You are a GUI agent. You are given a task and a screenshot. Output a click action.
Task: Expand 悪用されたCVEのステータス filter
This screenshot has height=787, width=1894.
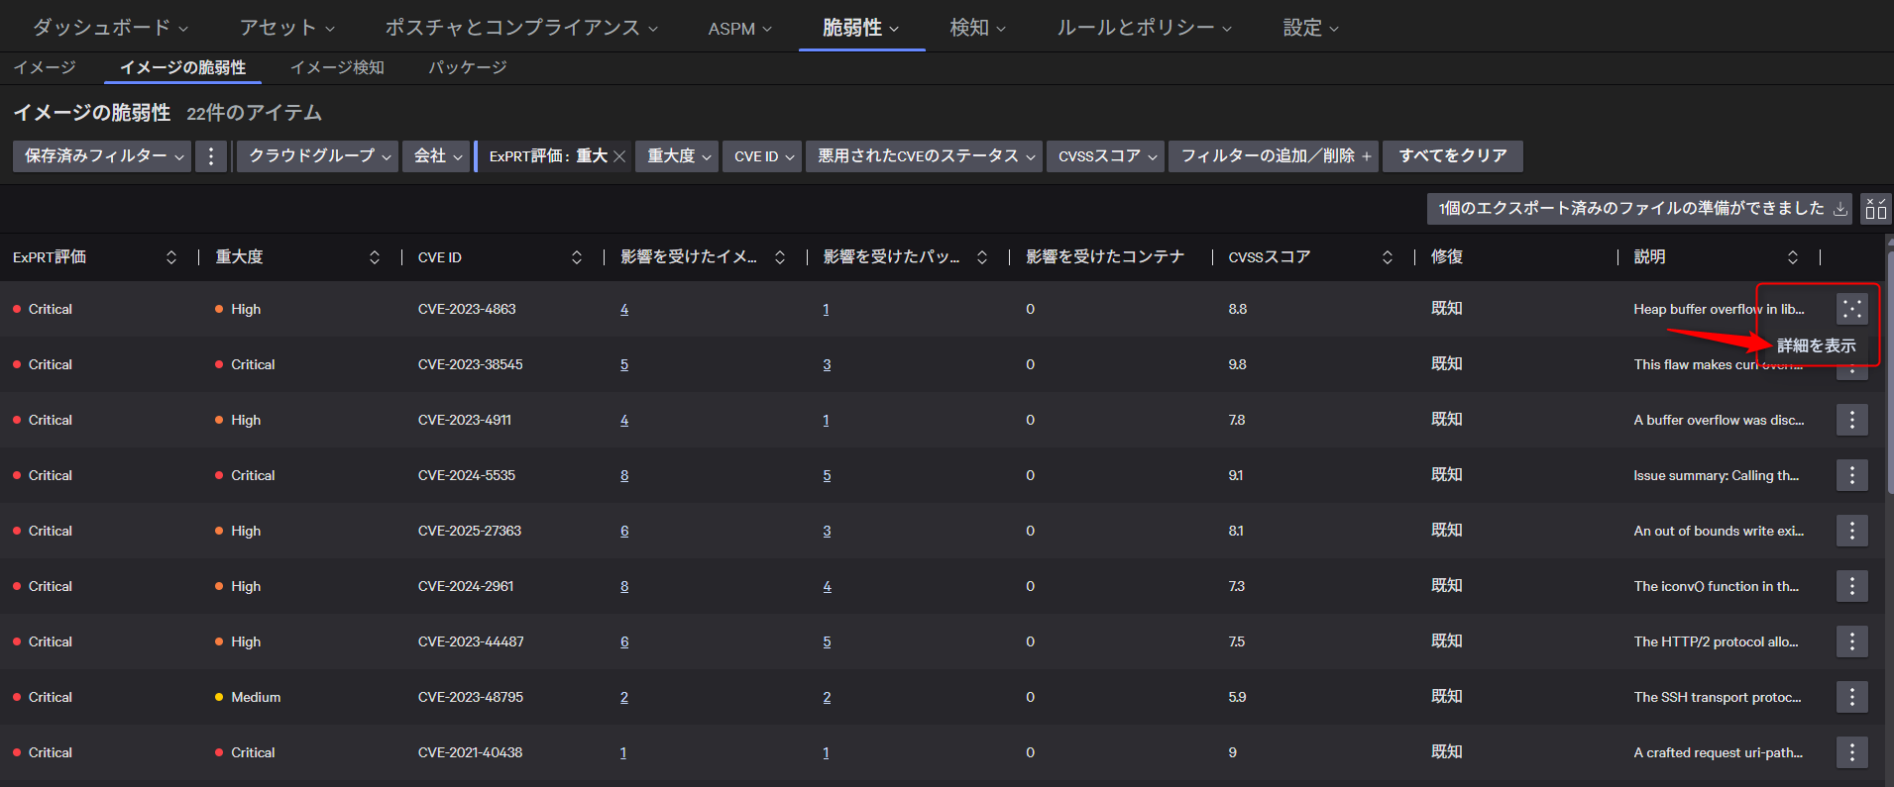[x=925, y=156]
